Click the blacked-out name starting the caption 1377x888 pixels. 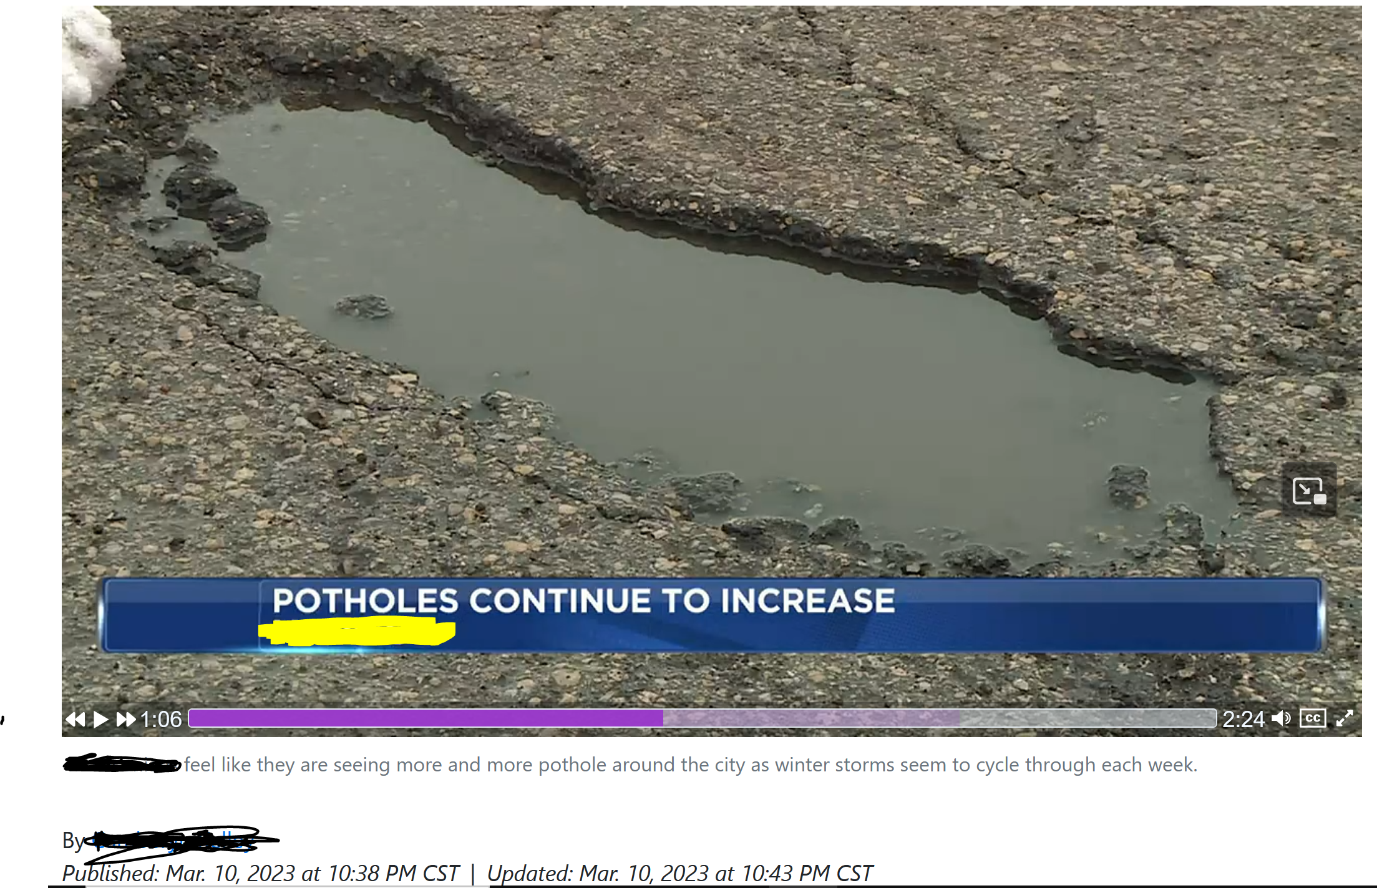tap(122, 763)
